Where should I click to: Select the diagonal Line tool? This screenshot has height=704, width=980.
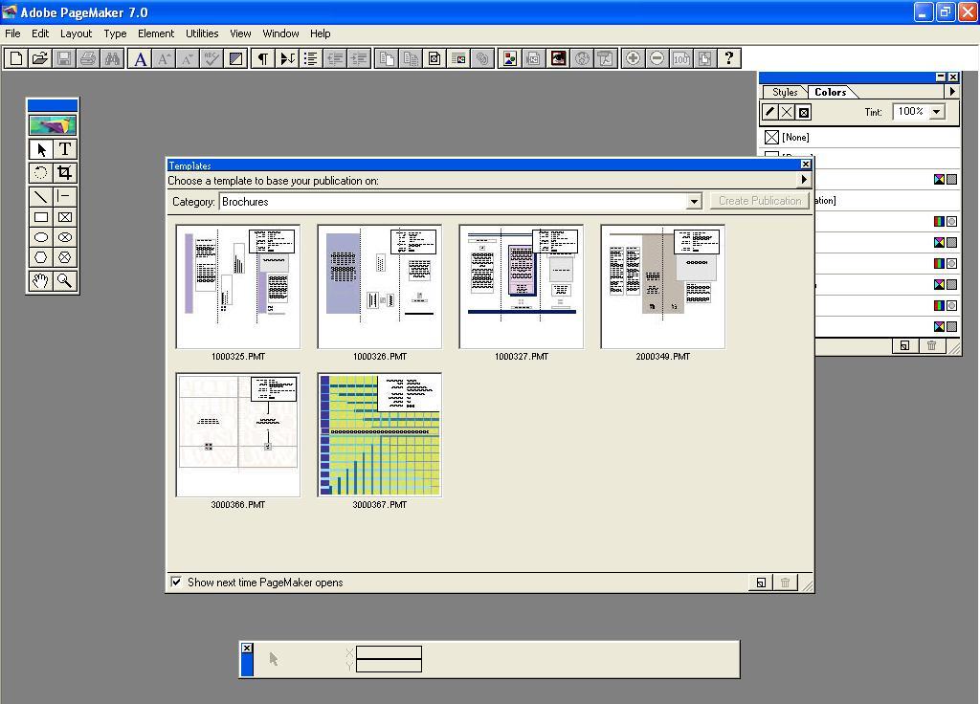coord(40,197)
